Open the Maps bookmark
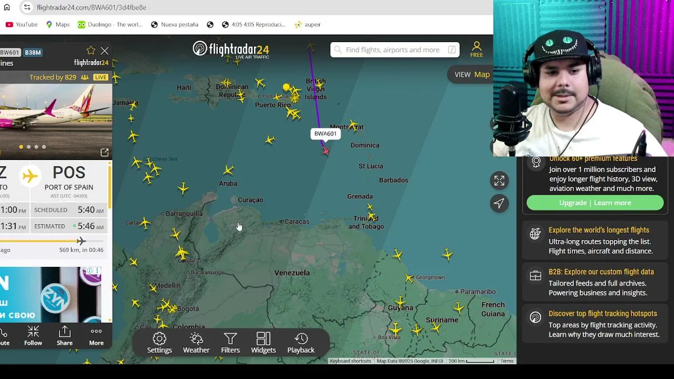This screenshot has height=379, width=674. [58, 24]
